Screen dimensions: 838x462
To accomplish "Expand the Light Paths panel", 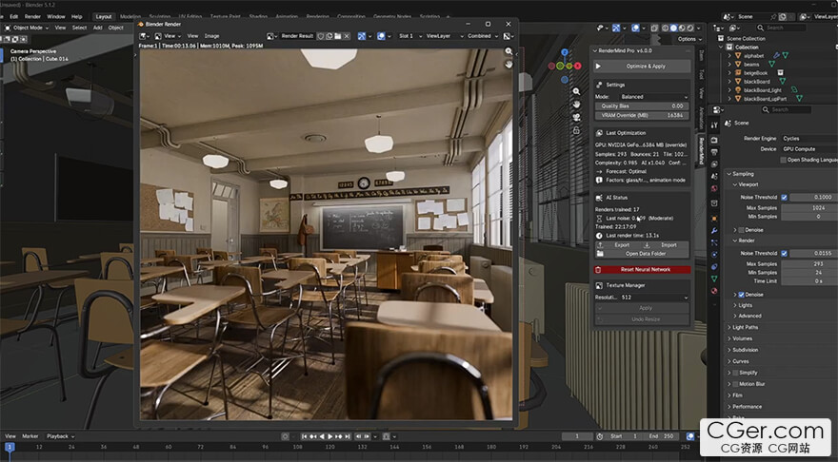I will [745, 328].
